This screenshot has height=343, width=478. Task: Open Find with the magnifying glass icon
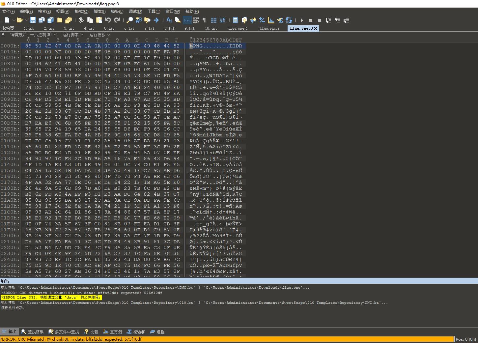(130, 20)
